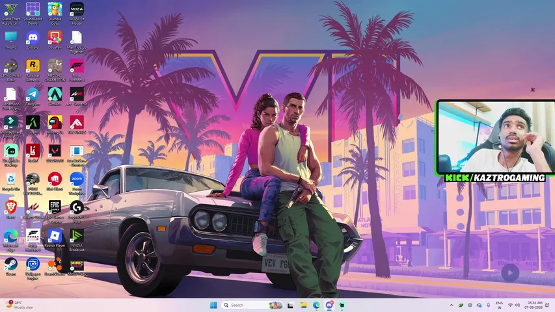The width and height of the screenshot is (555, 312).
Task: Select the This PC desktop icon
Action: coord(10,40)
